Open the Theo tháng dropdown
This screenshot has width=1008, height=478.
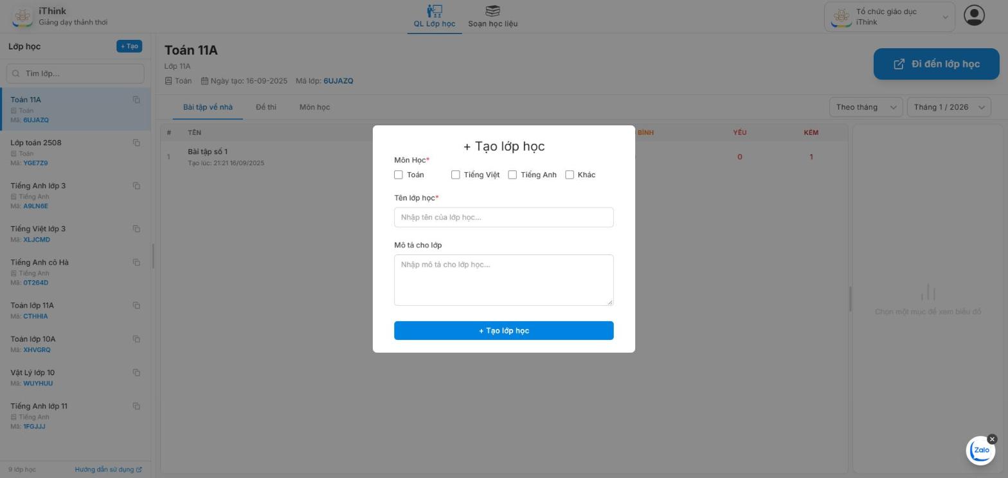coord(866,107)
